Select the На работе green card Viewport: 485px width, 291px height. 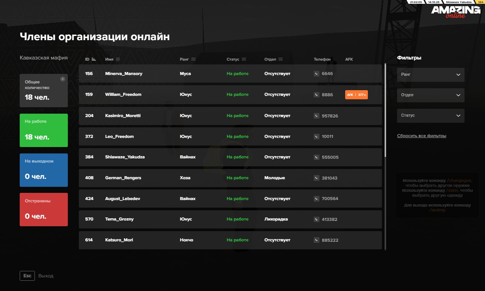[x=44, y=130]
